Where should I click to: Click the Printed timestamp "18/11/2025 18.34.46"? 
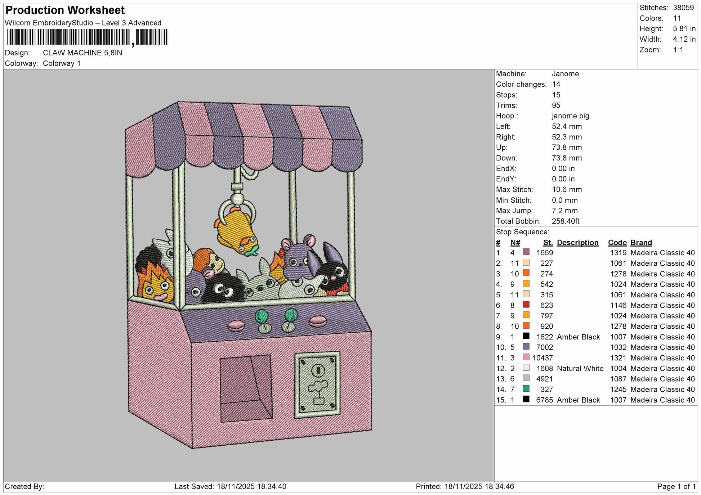point(479,486)
